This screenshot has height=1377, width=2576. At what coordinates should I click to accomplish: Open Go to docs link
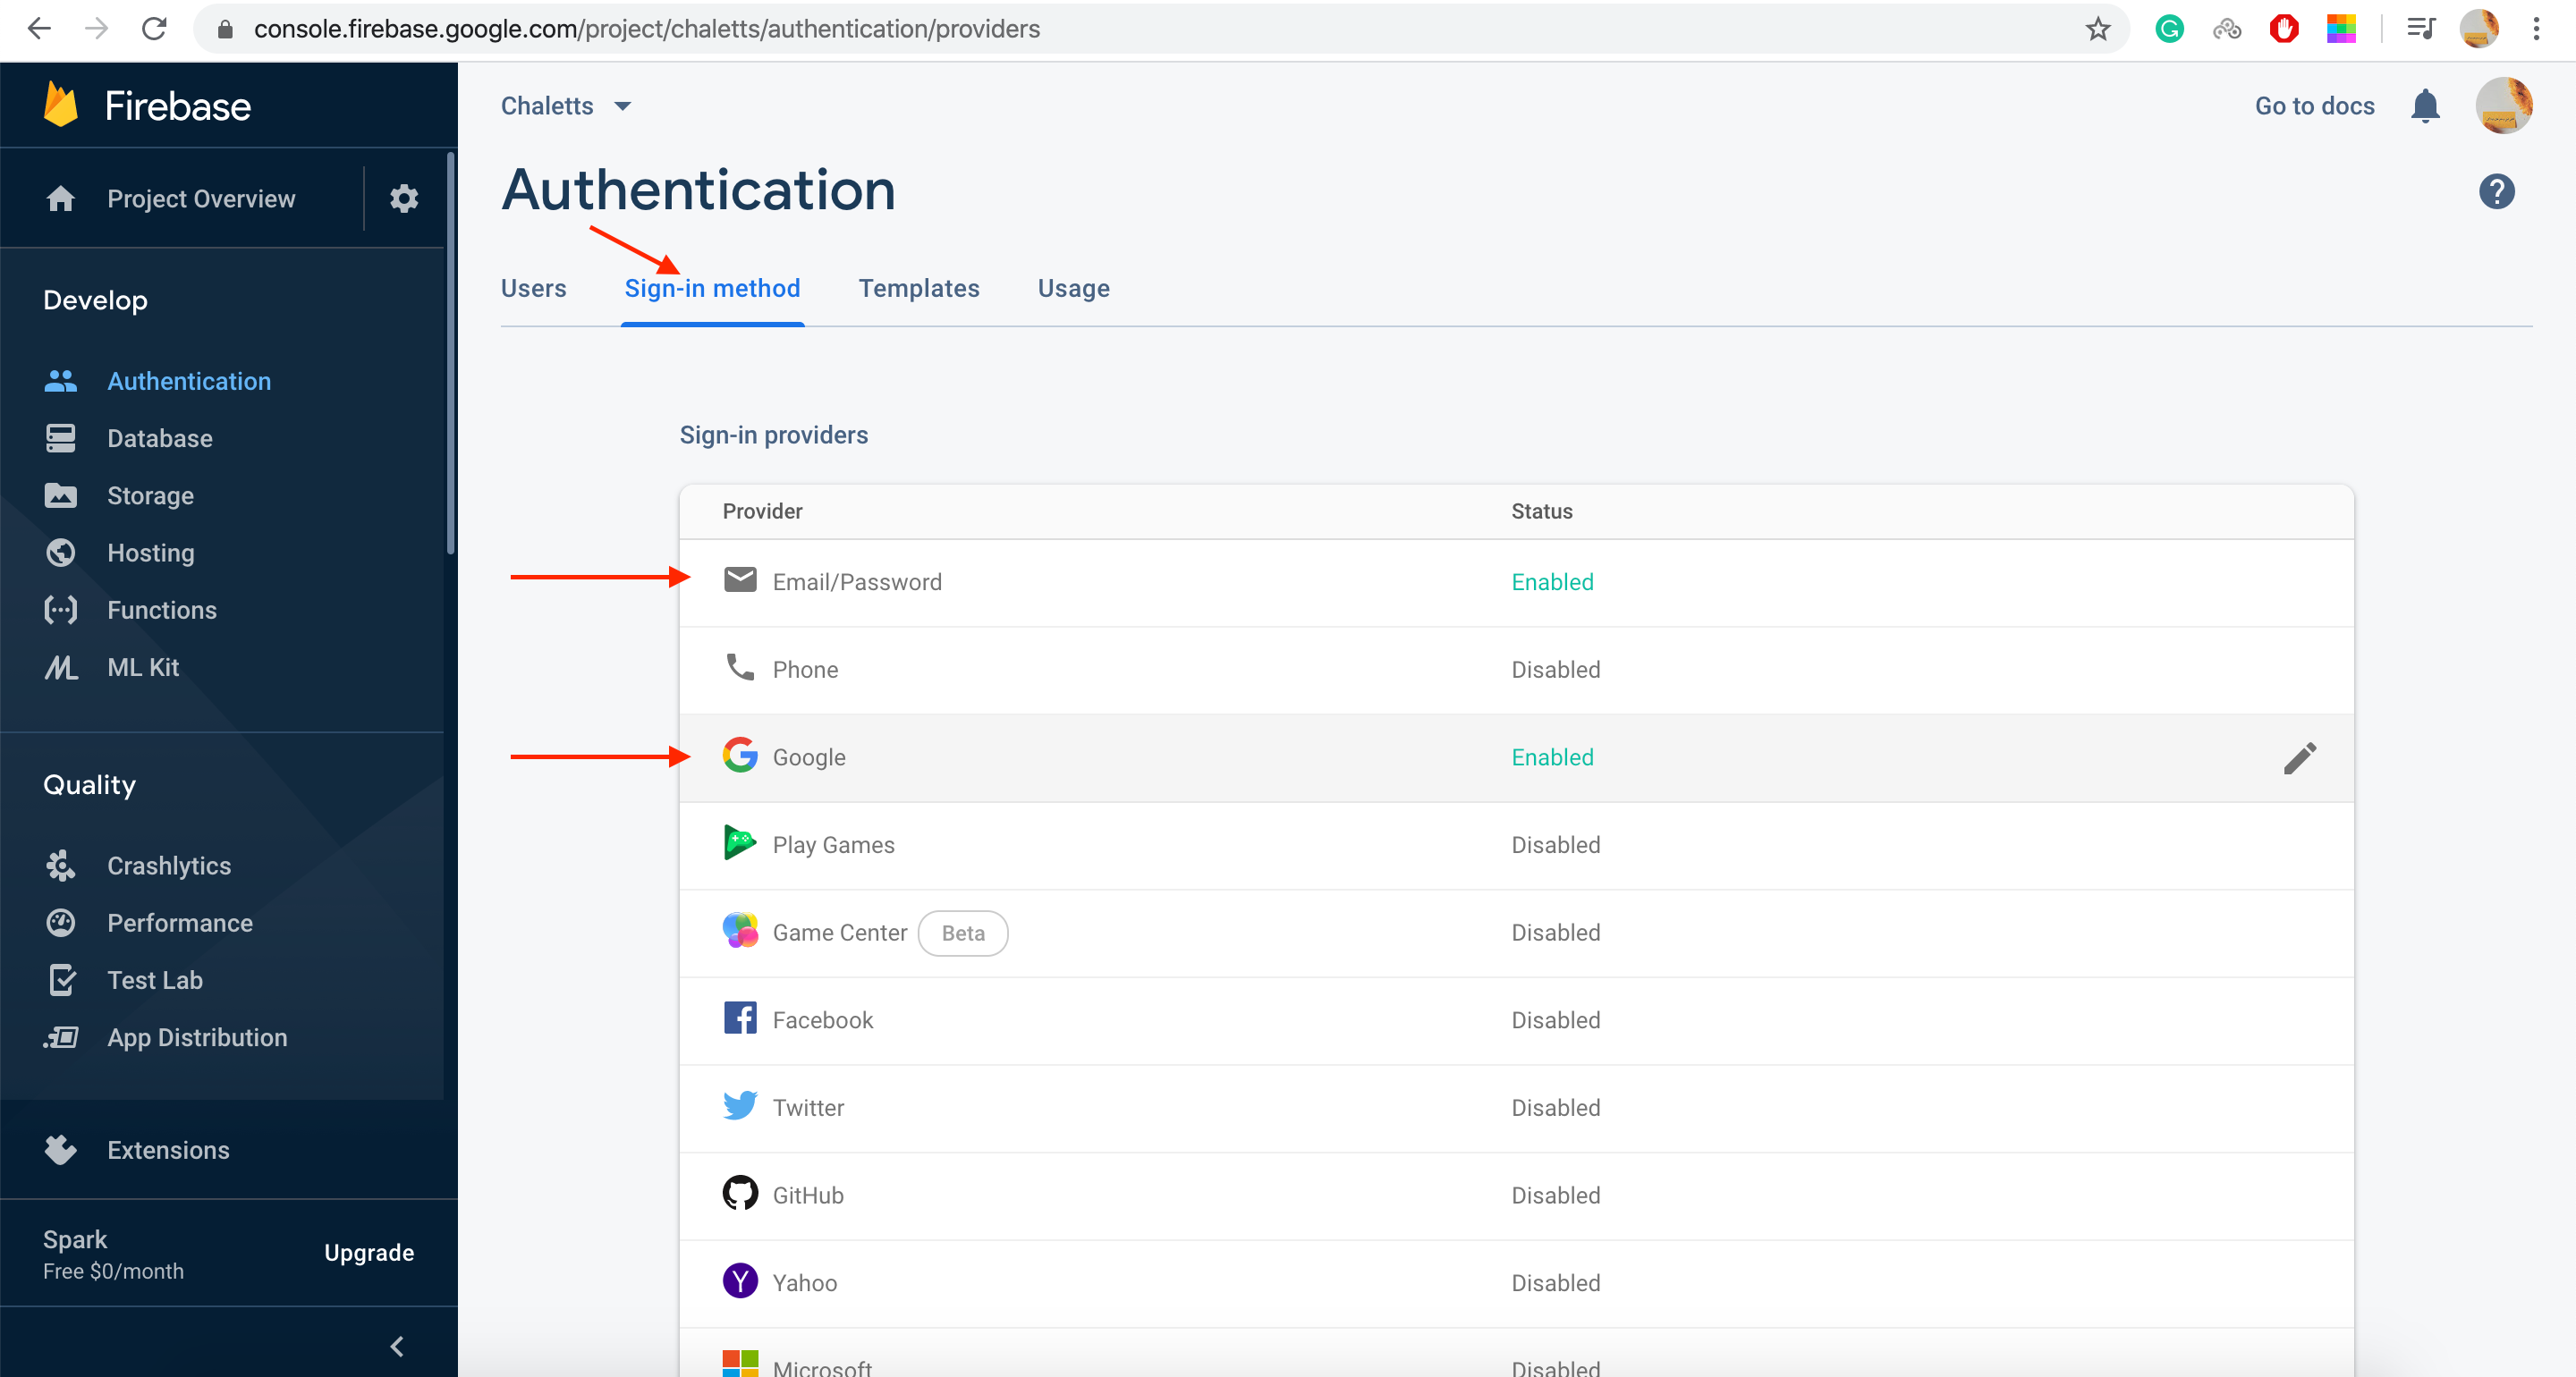tap(2313, 105)
